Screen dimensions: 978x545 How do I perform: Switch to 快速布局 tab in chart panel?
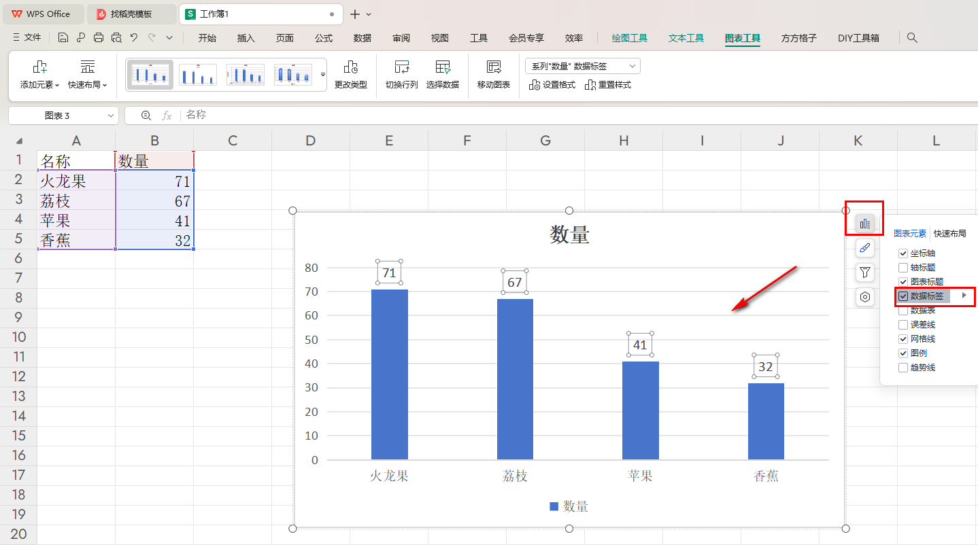(950, 234)
